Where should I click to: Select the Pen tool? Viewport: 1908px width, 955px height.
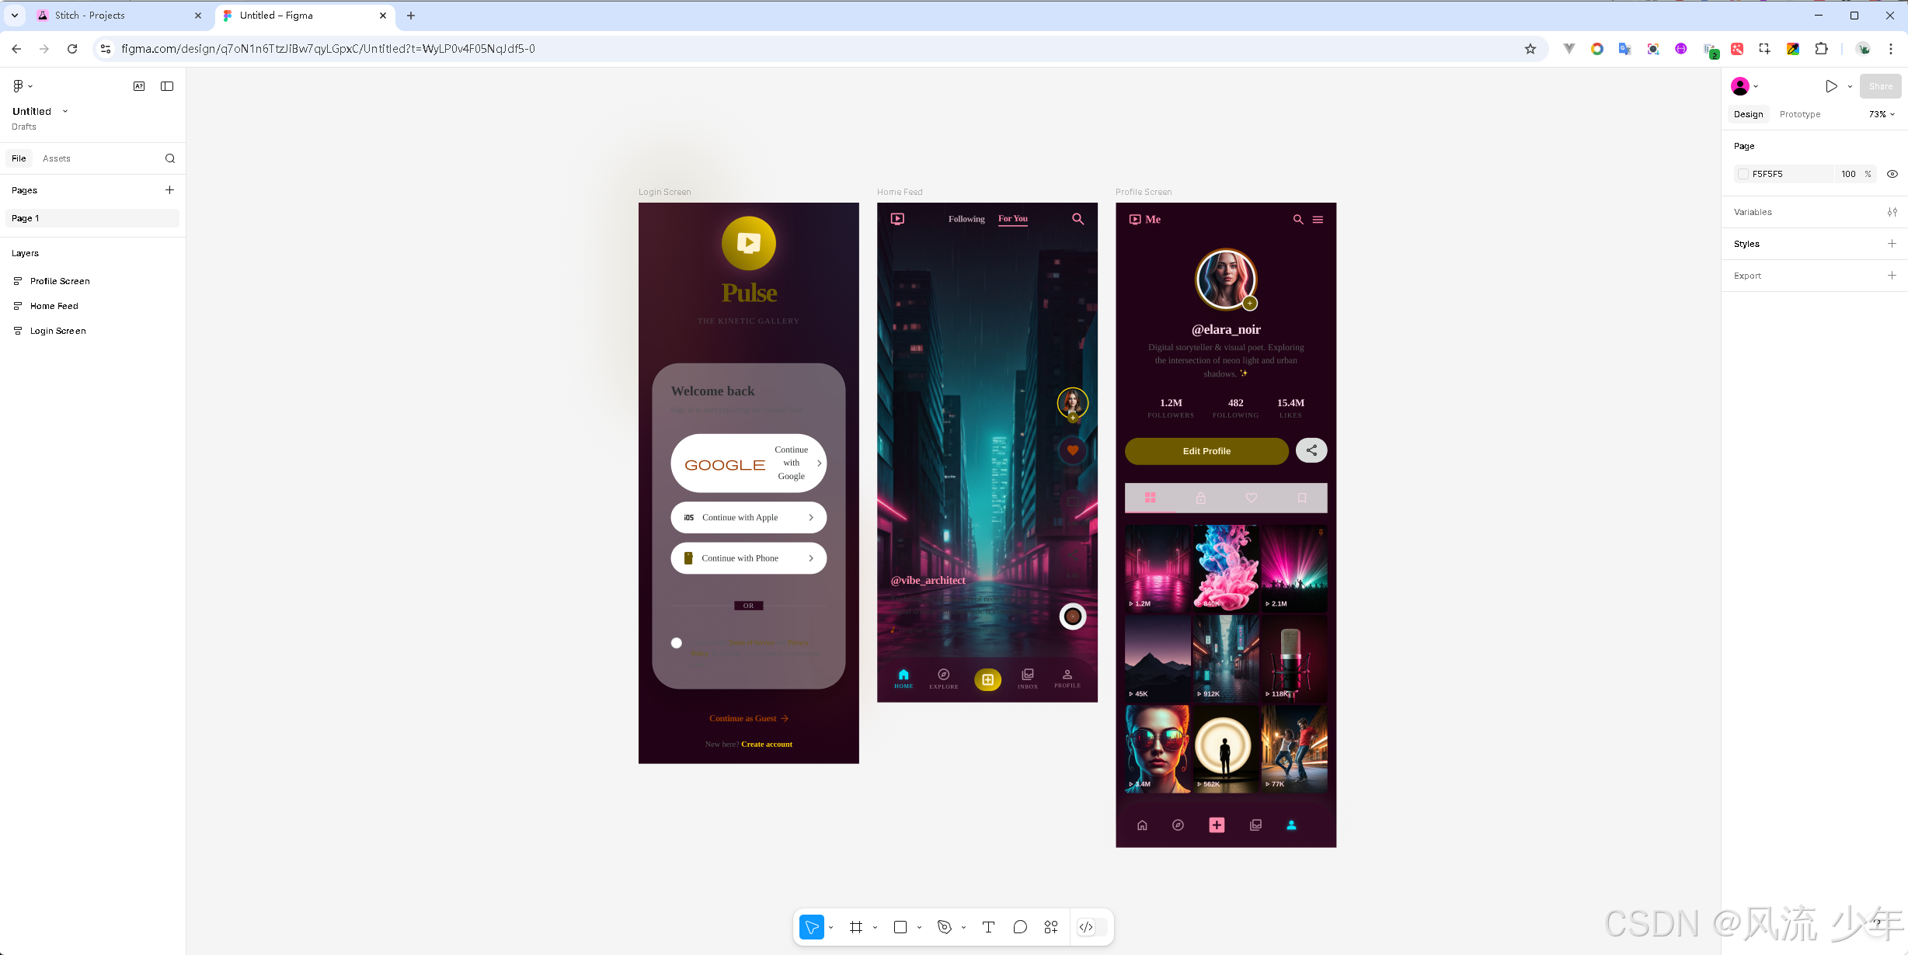coord(945,927)
